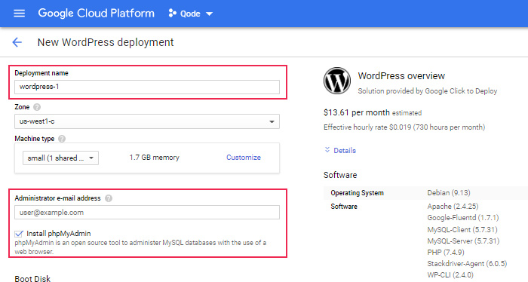This screenshot has height=282, width=528.
Task: Click the Google-Fluentd (1.7.1) entry
Action: click(x=463, y=218)
